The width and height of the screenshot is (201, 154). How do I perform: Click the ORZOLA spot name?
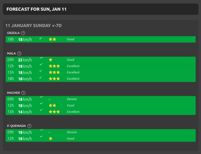(x=13, y=33)
